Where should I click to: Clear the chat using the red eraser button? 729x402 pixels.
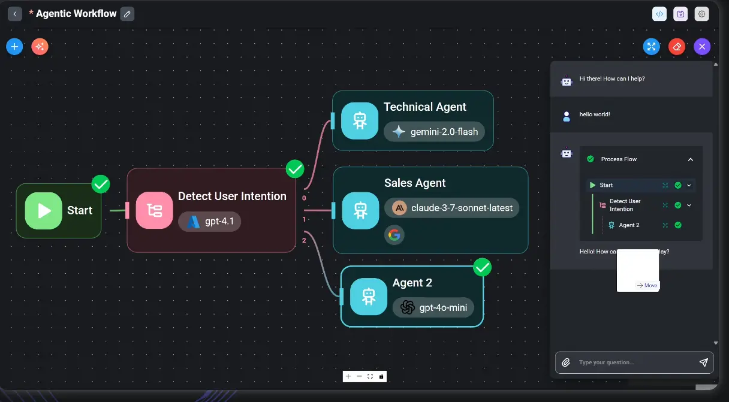tap(677, 47)
